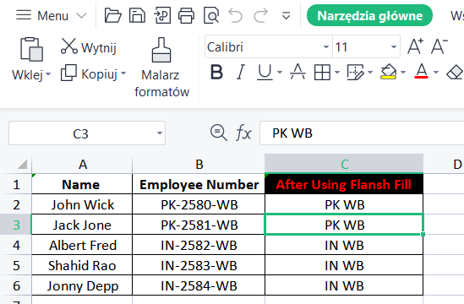Select row 6 header

16,285
